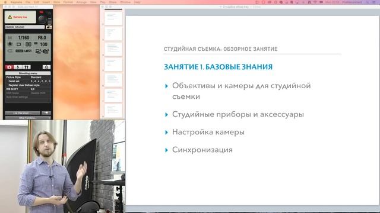Image resolution: width=380 pixels, height=213 pixels.
Task: Click slide title 'ЗАНЯТИЕ 1. БАЗОВЫЕ ЗНАНИЯ'
Action: (218, 67)
